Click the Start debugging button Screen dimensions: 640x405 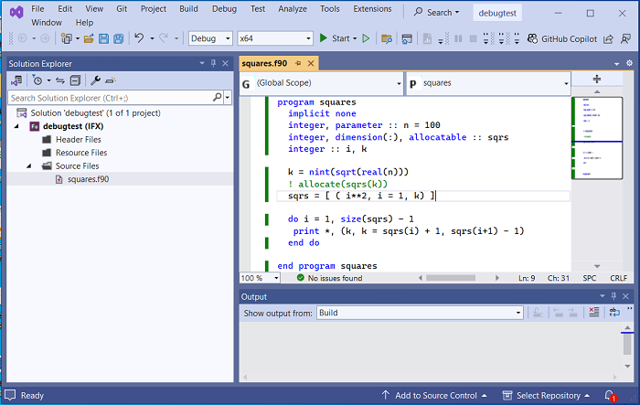click(x=335, y=38)
